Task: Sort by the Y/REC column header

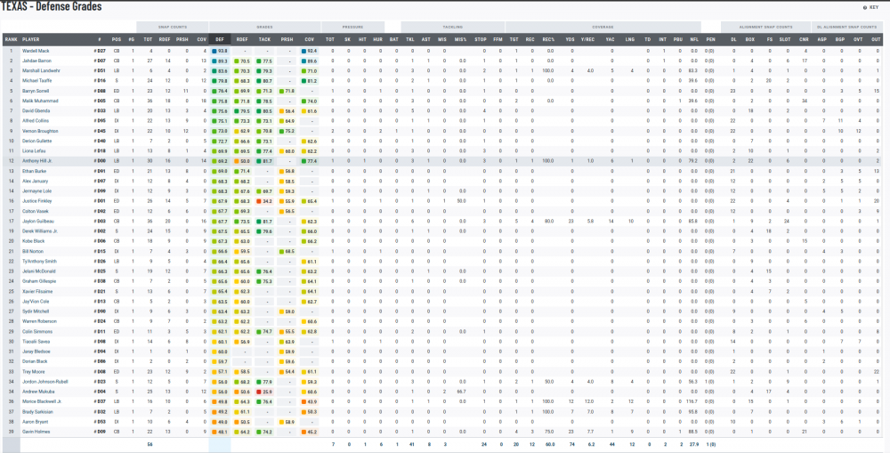Action: (587, 39)
